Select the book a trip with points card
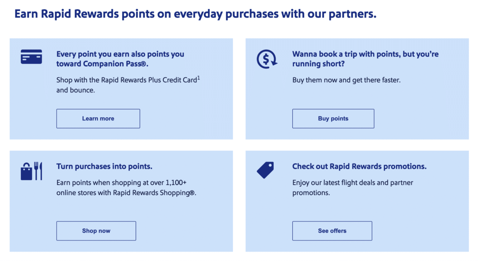Screen dimensions: 479x261 click(357, 89)
